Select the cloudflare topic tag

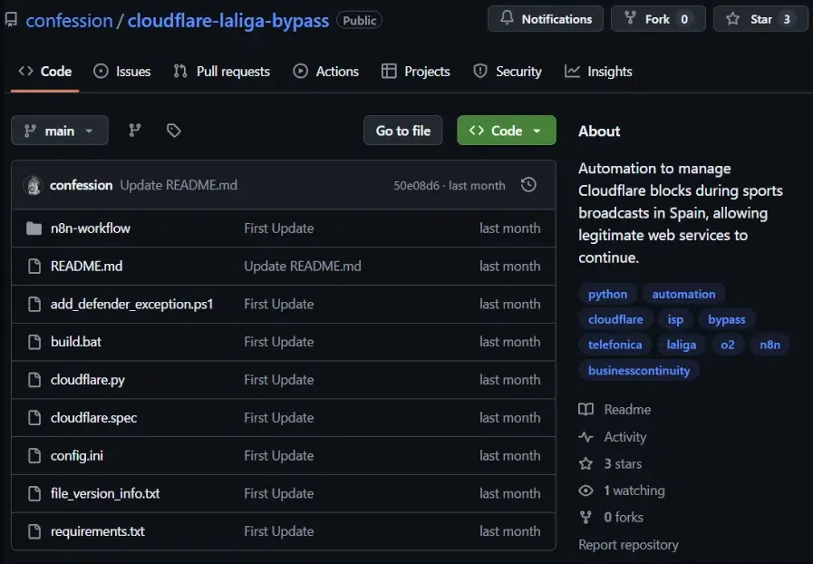coord(615,319)
